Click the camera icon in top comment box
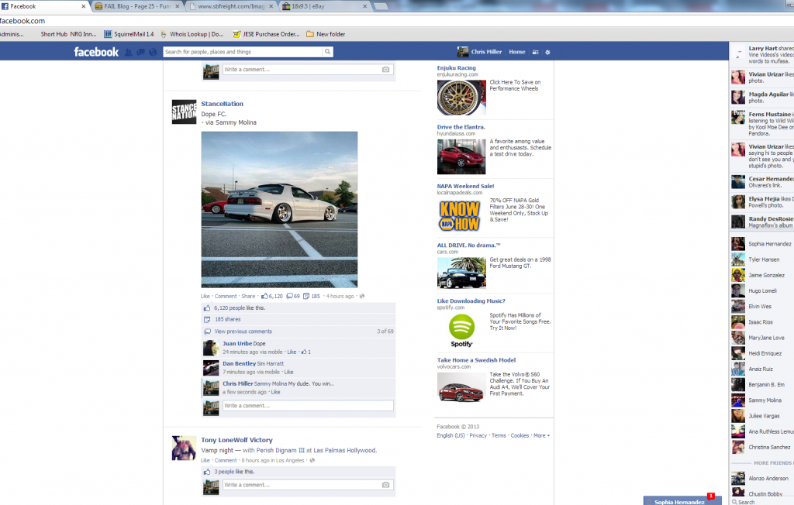Image resolution: width=794 pixels, height=505 pixels. pyautogui.click(x=386, y=70)
